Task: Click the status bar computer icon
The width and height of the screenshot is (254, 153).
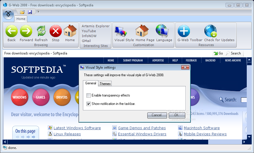Action: [5, 147]
